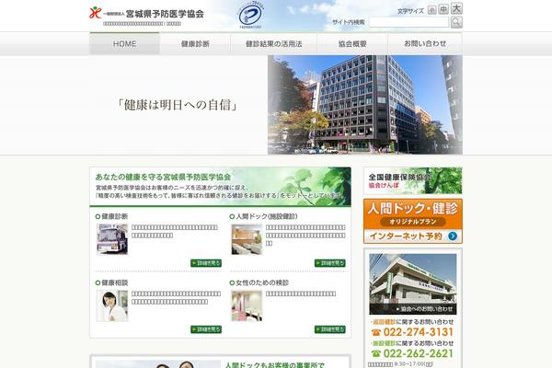Click the office building hero image
This screenshot has height=368, width=552.
(365, 105)
